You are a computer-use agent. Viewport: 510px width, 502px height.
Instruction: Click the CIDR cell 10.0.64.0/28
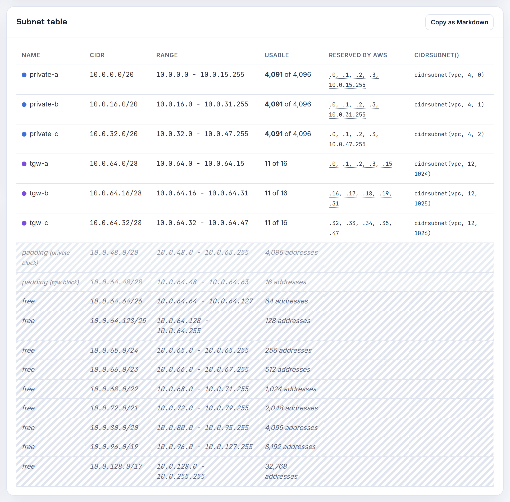(x=114, y=164)
